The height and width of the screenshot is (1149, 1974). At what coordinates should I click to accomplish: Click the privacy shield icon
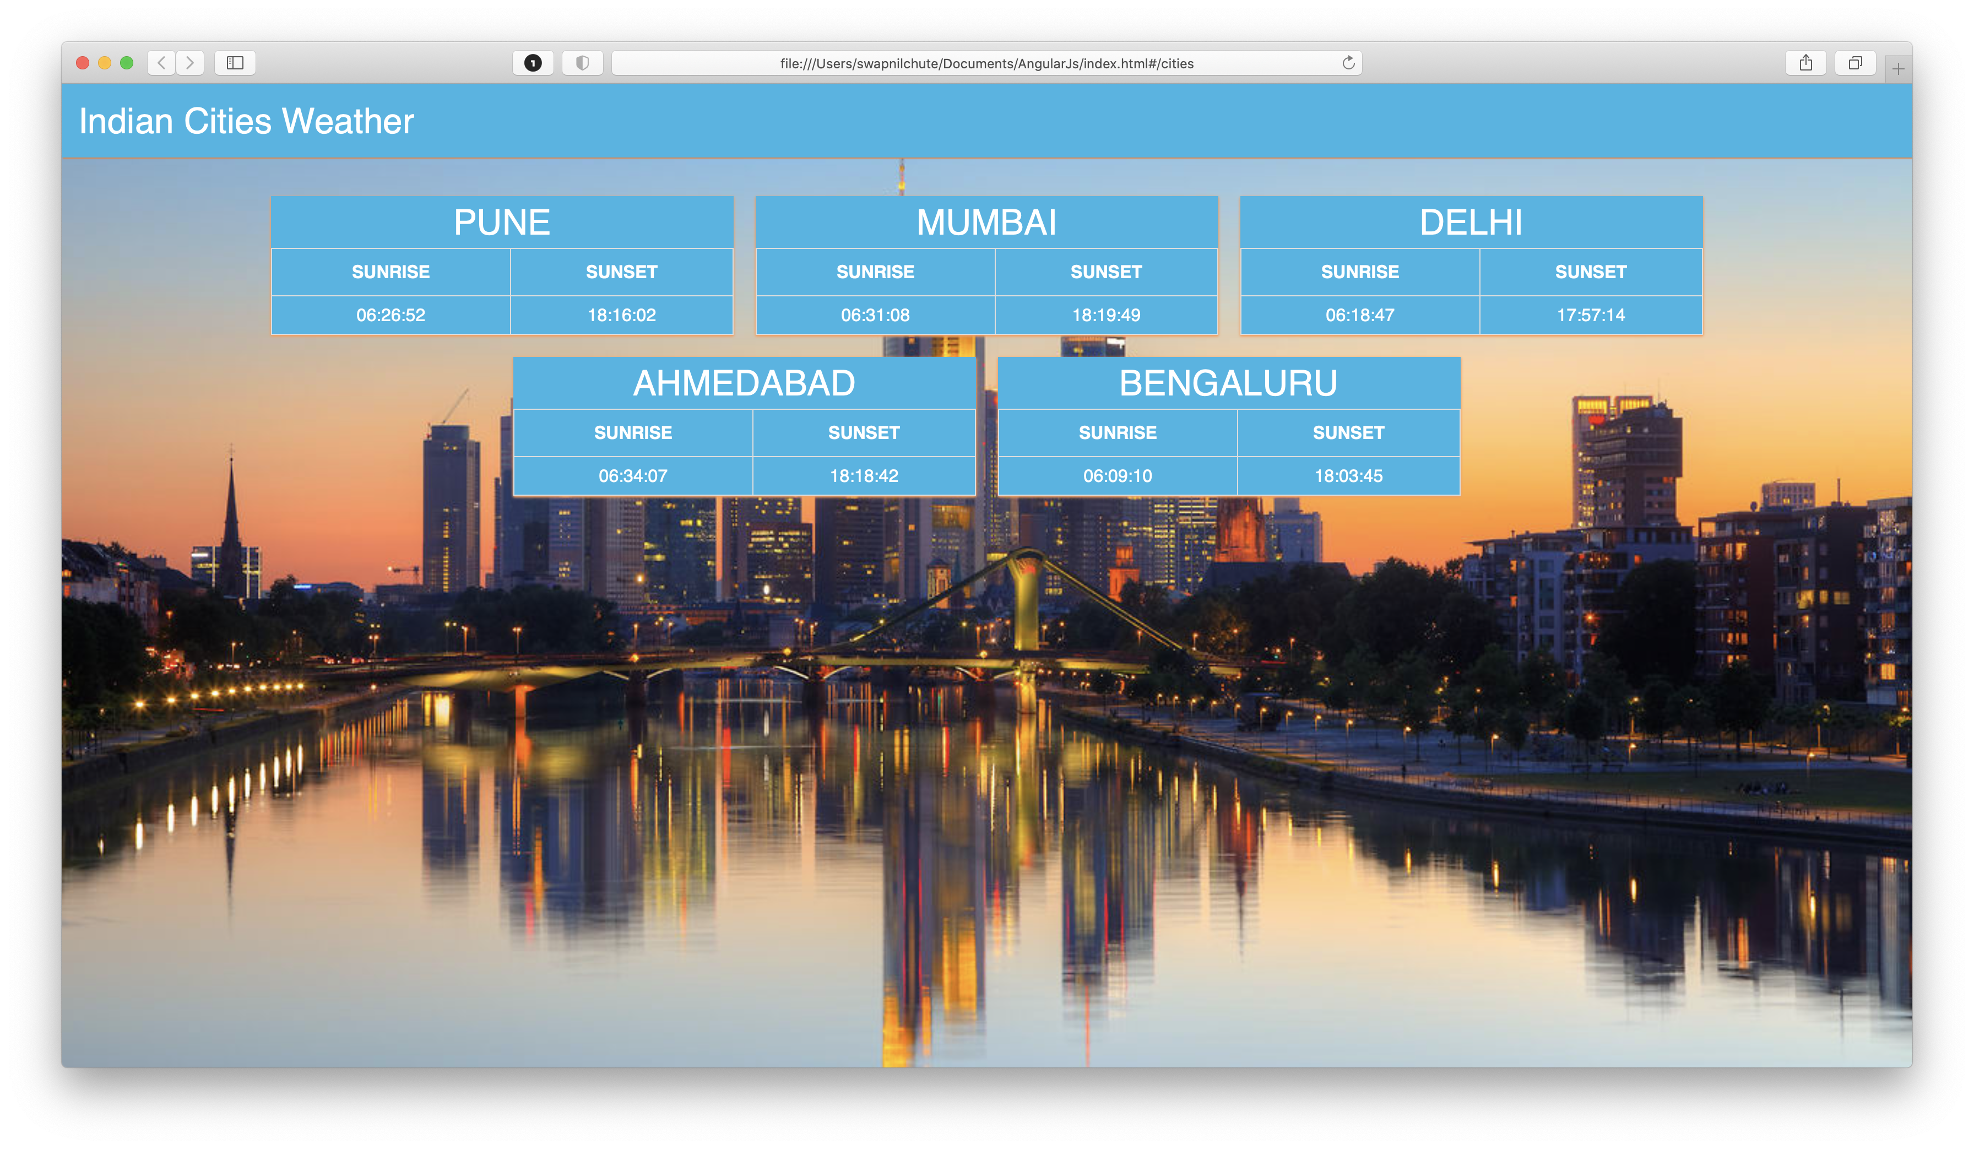point(582,63)
